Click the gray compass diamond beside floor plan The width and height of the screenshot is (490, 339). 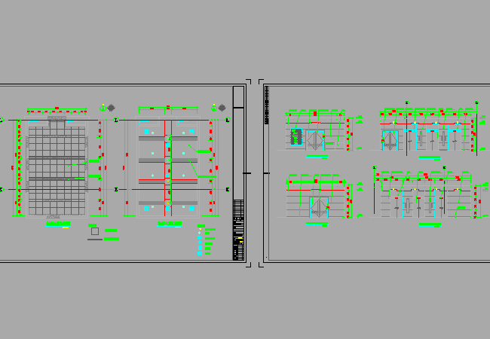112,108
